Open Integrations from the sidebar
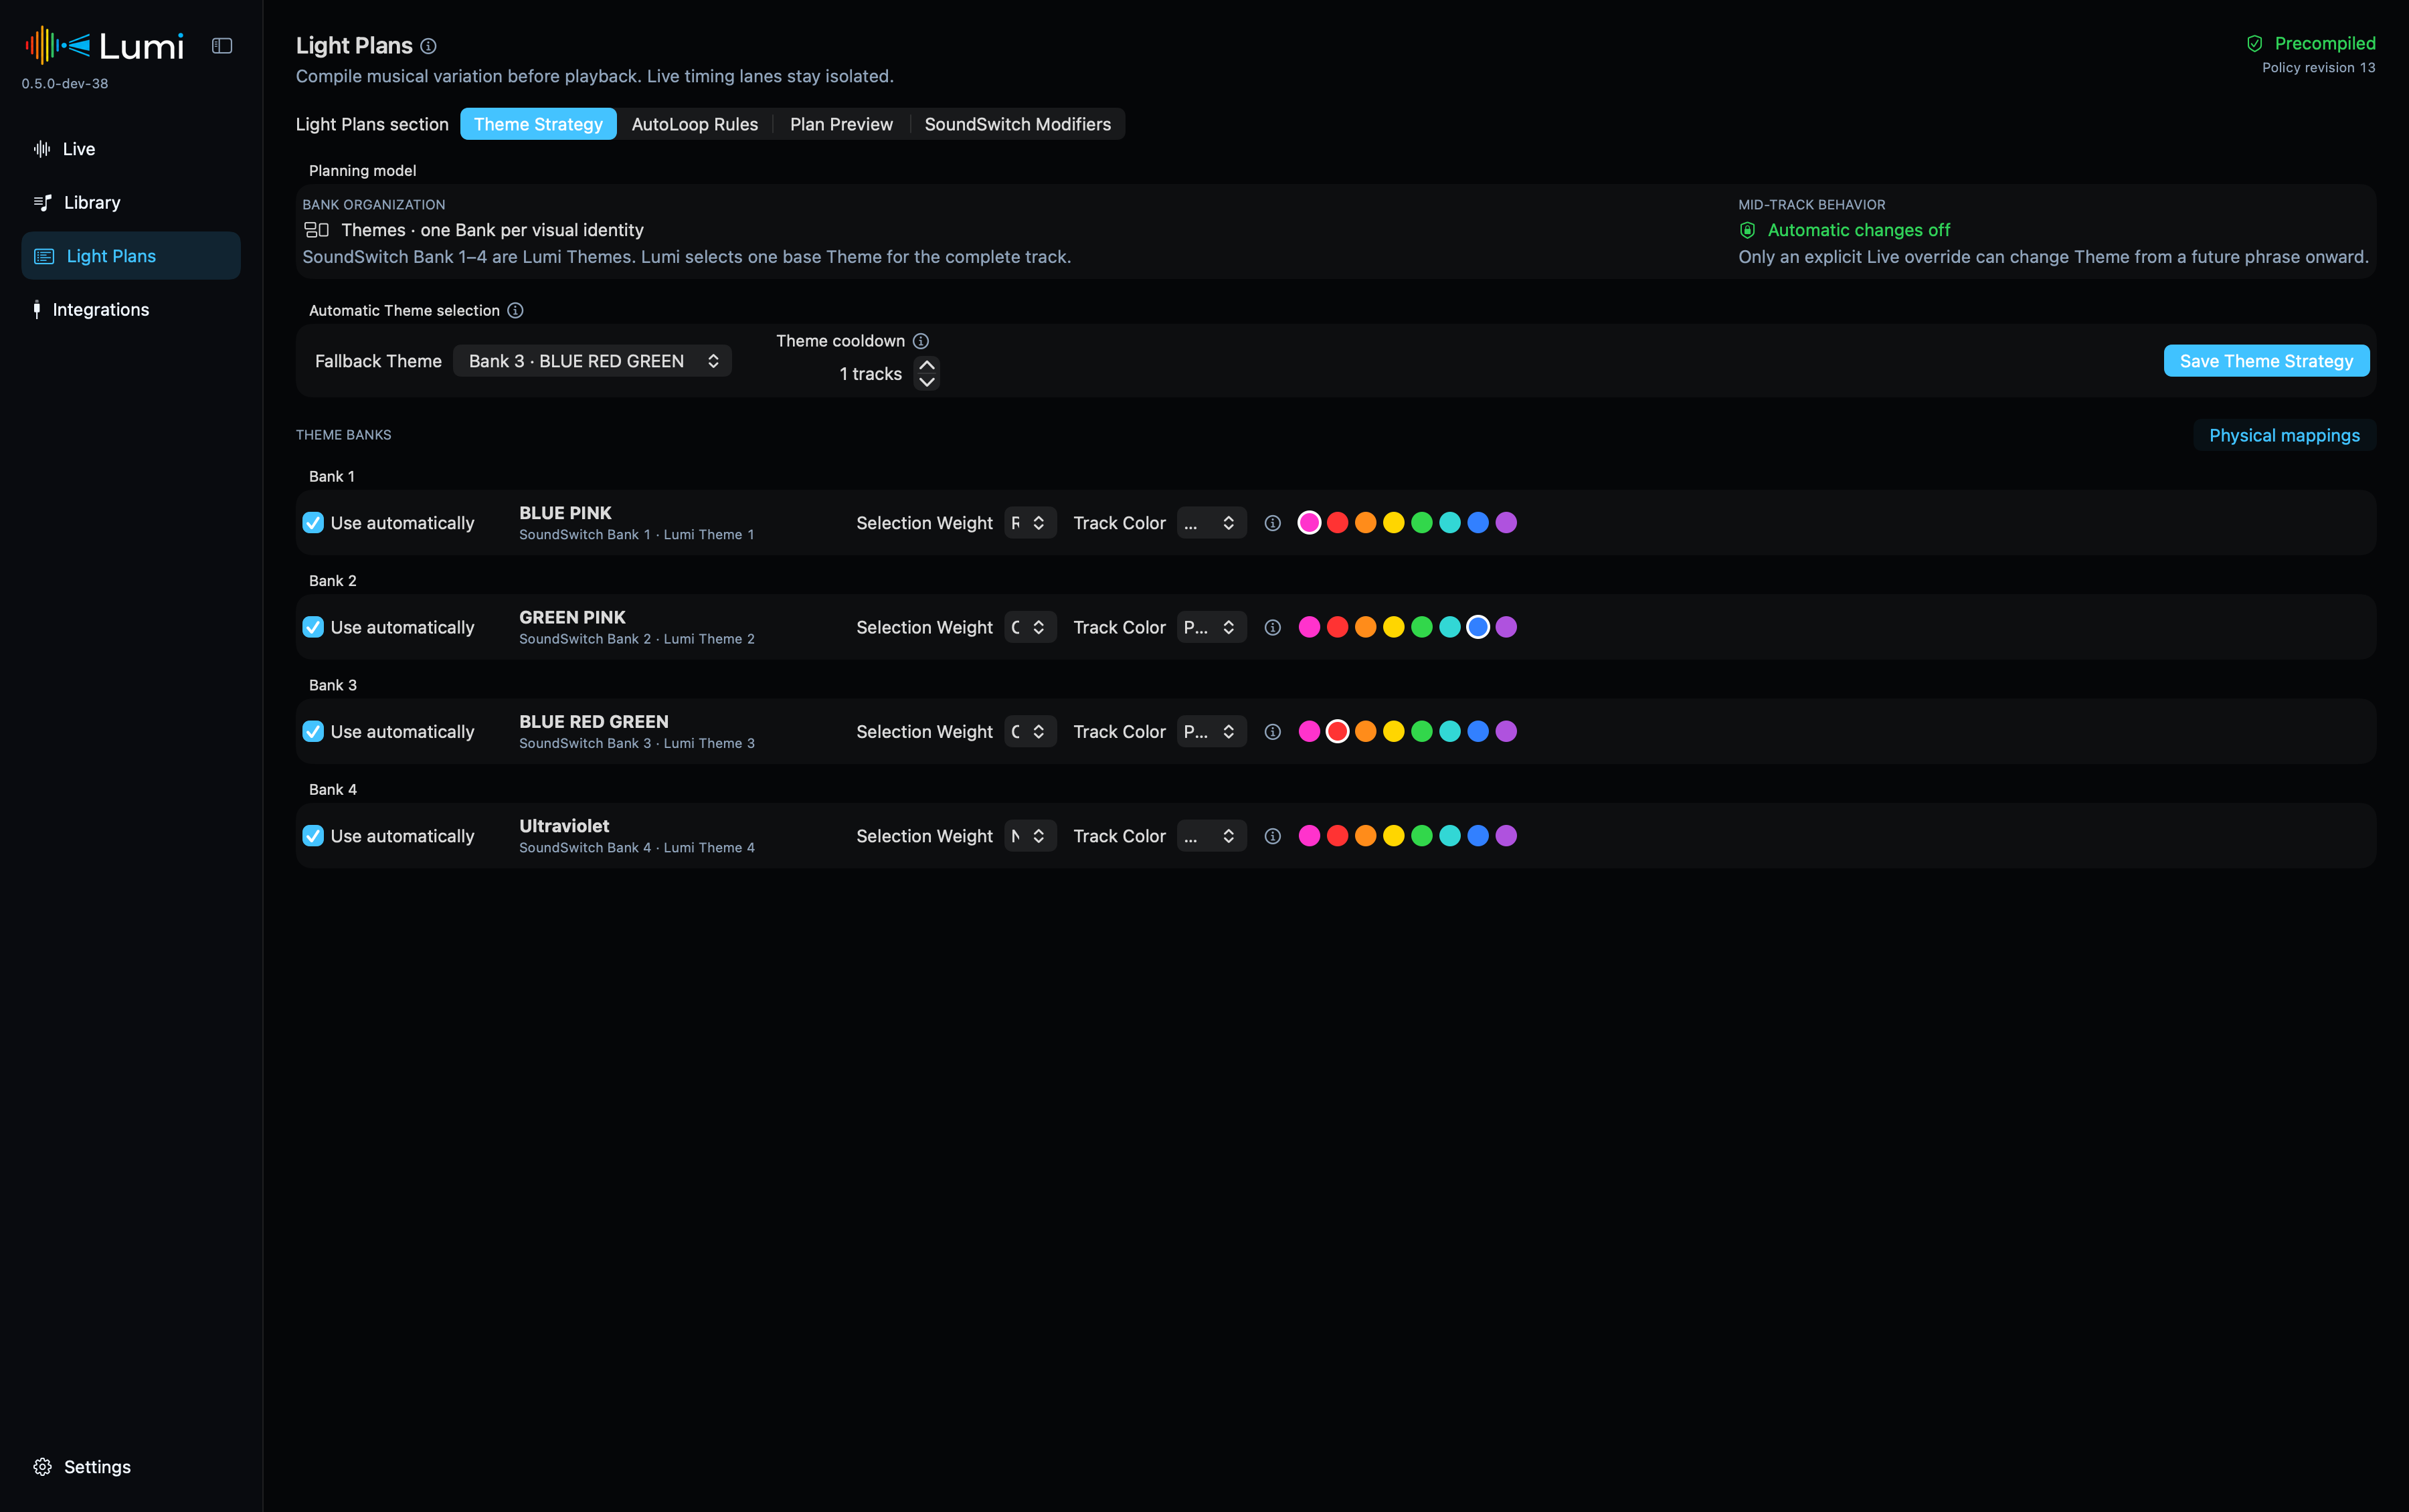This screenshot has height=1512, width=2409. coord(131,310)
